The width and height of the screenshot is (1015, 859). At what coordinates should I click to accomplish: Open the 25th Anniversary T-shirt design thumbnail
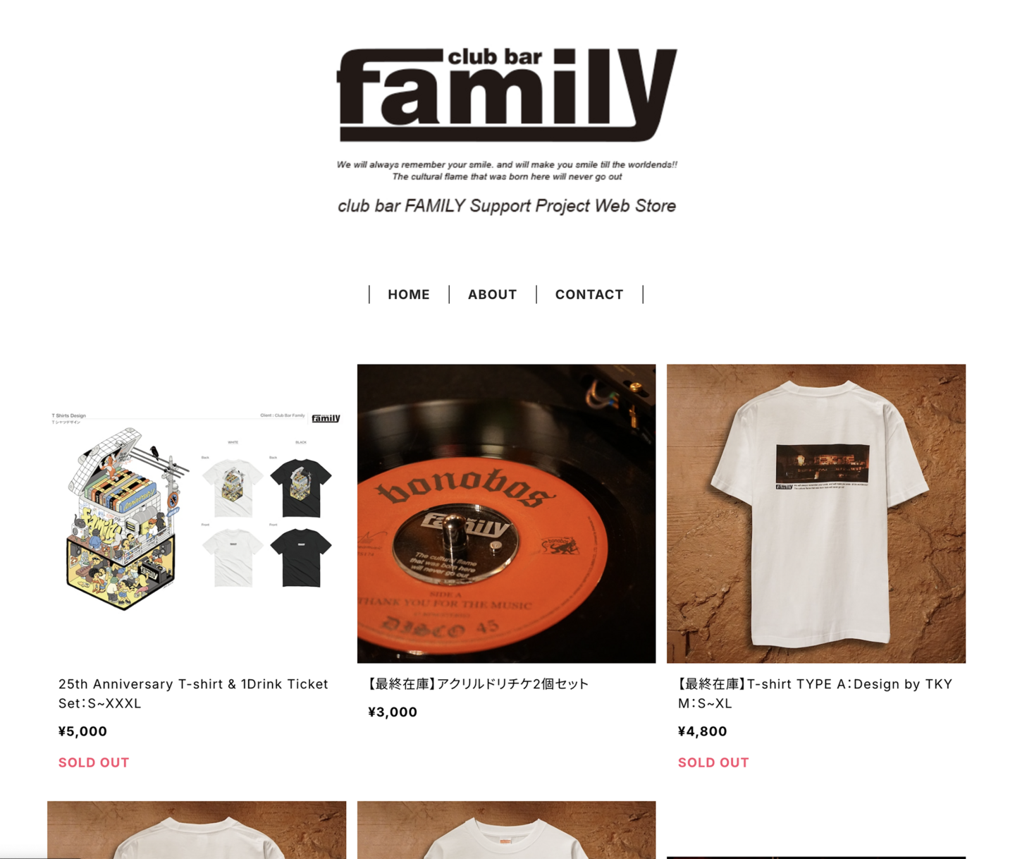pyautogui.click(x=197, y=513)
